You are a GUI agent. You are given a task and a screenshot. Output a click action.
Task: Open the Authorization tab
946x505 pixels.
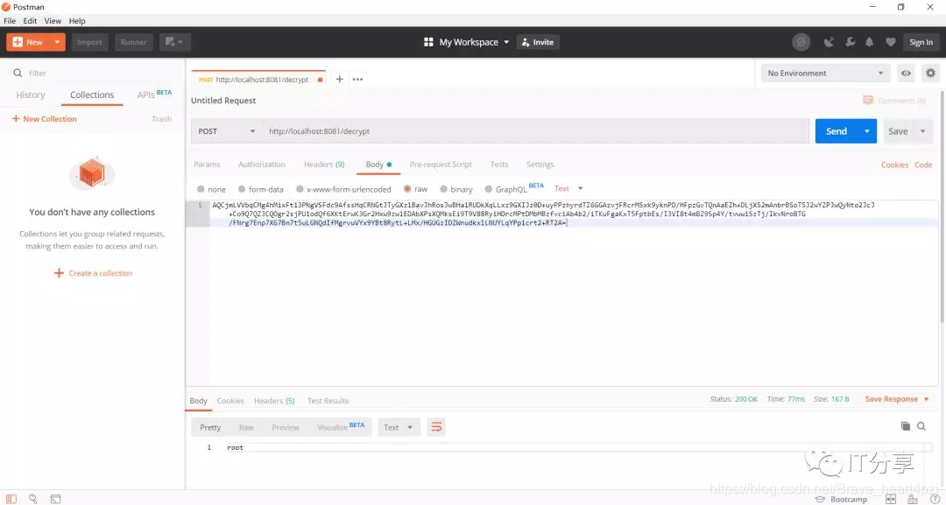point(262,165)
